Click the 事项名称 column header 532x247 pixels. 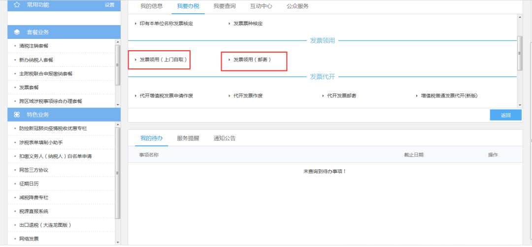pos(149,154)
